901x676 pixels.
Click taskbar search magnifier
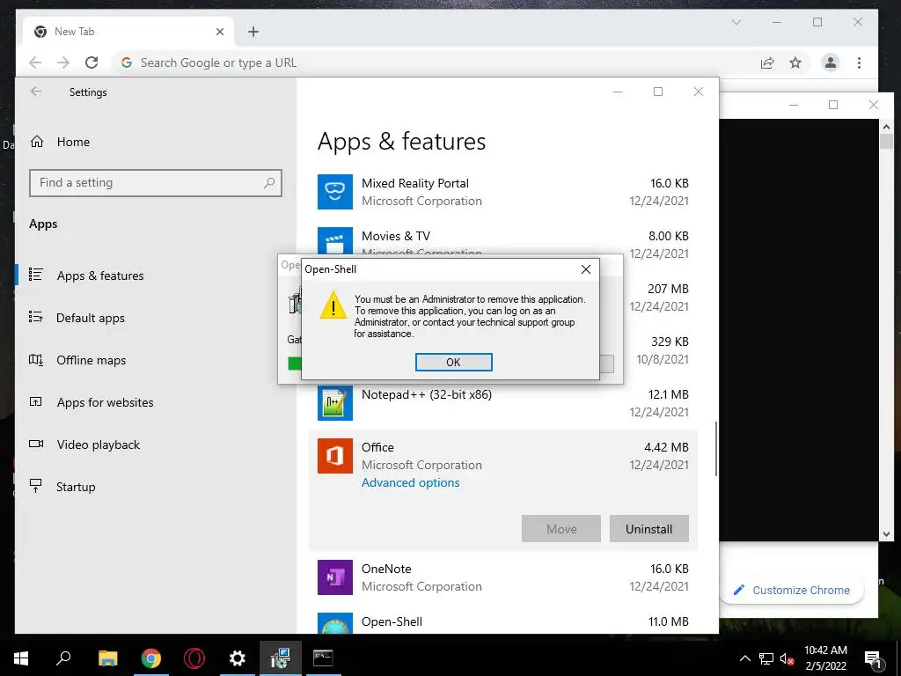63,658
